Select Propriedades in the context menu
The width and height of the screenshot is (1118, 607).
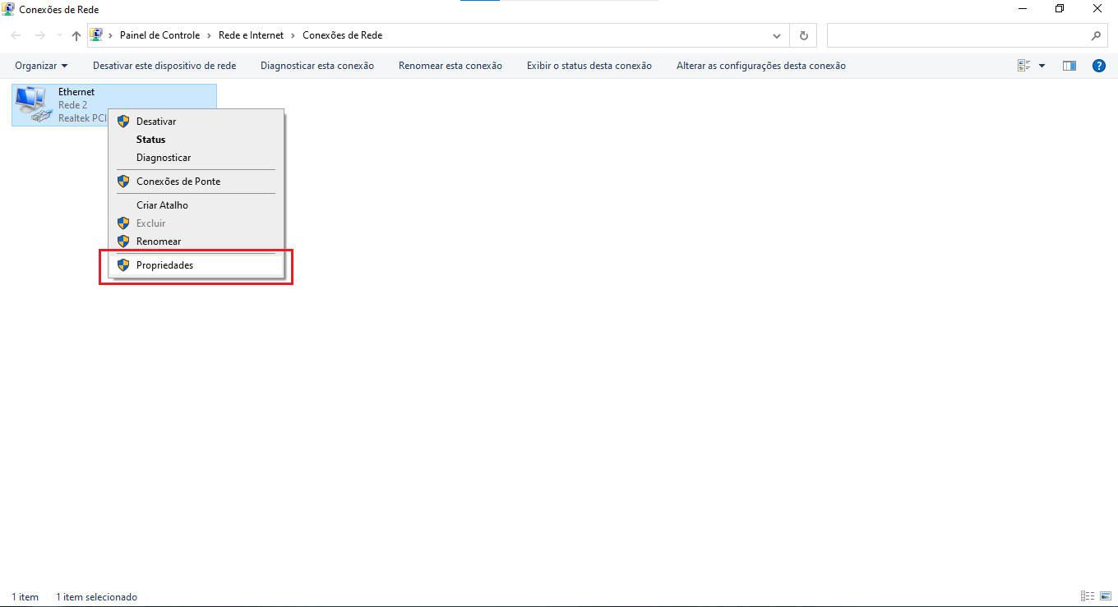click(x=164, y=265)
